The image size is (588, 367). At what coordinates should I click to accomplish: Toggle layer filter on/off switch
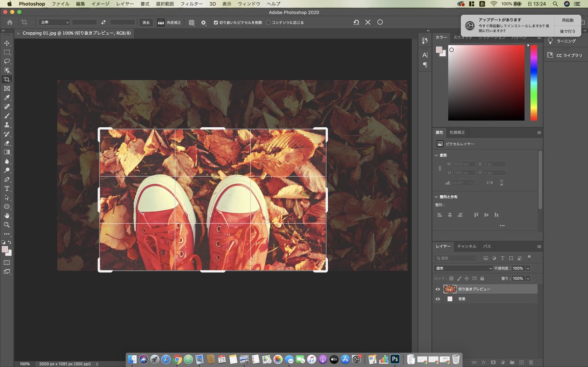click(529, 257)
